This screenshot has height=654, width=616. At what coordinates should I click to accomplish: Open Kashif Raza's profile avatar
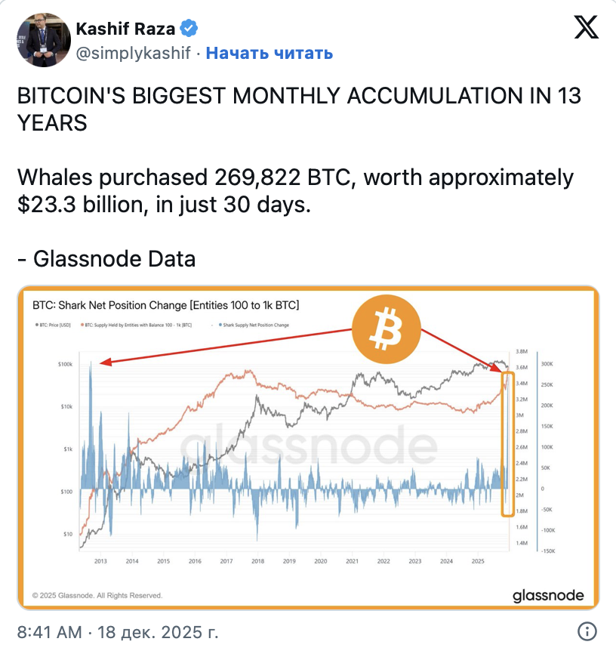[43, 42]
